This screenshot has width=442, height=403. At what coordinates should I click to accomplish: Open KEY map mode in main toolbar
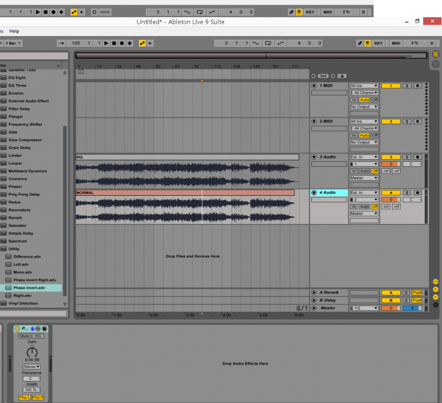pyautogui.click(x=378, y=43)
